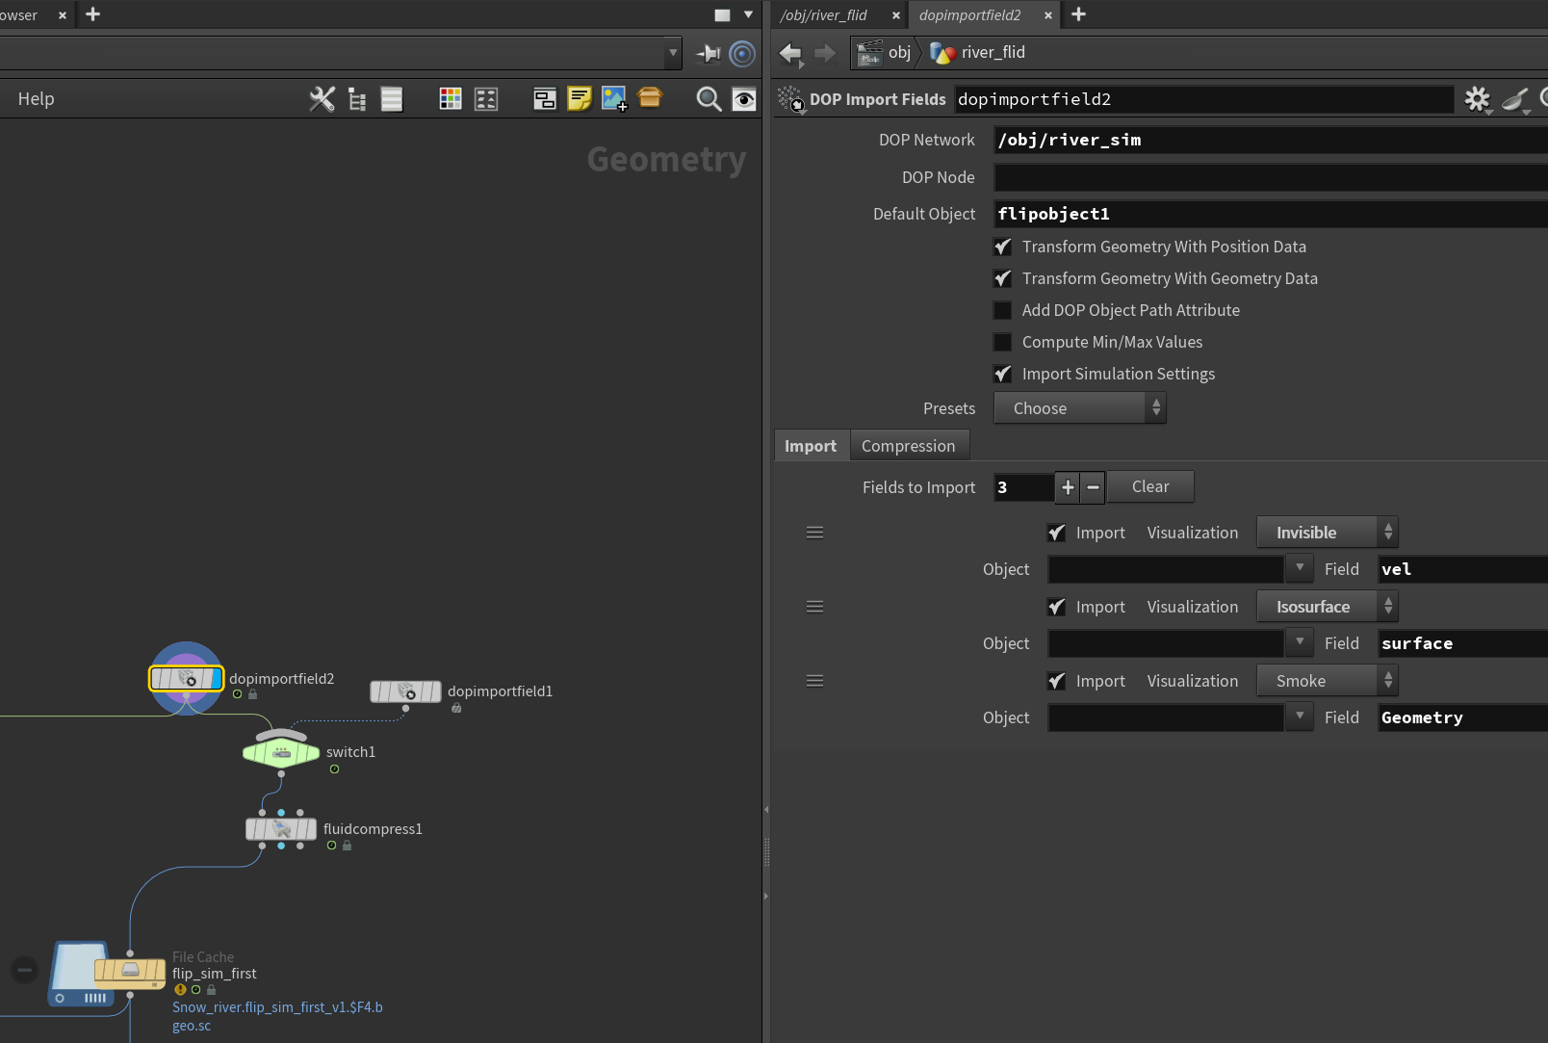Clear the fields to import list
The image size is (1548, 1043).
tap(1150, 487)
